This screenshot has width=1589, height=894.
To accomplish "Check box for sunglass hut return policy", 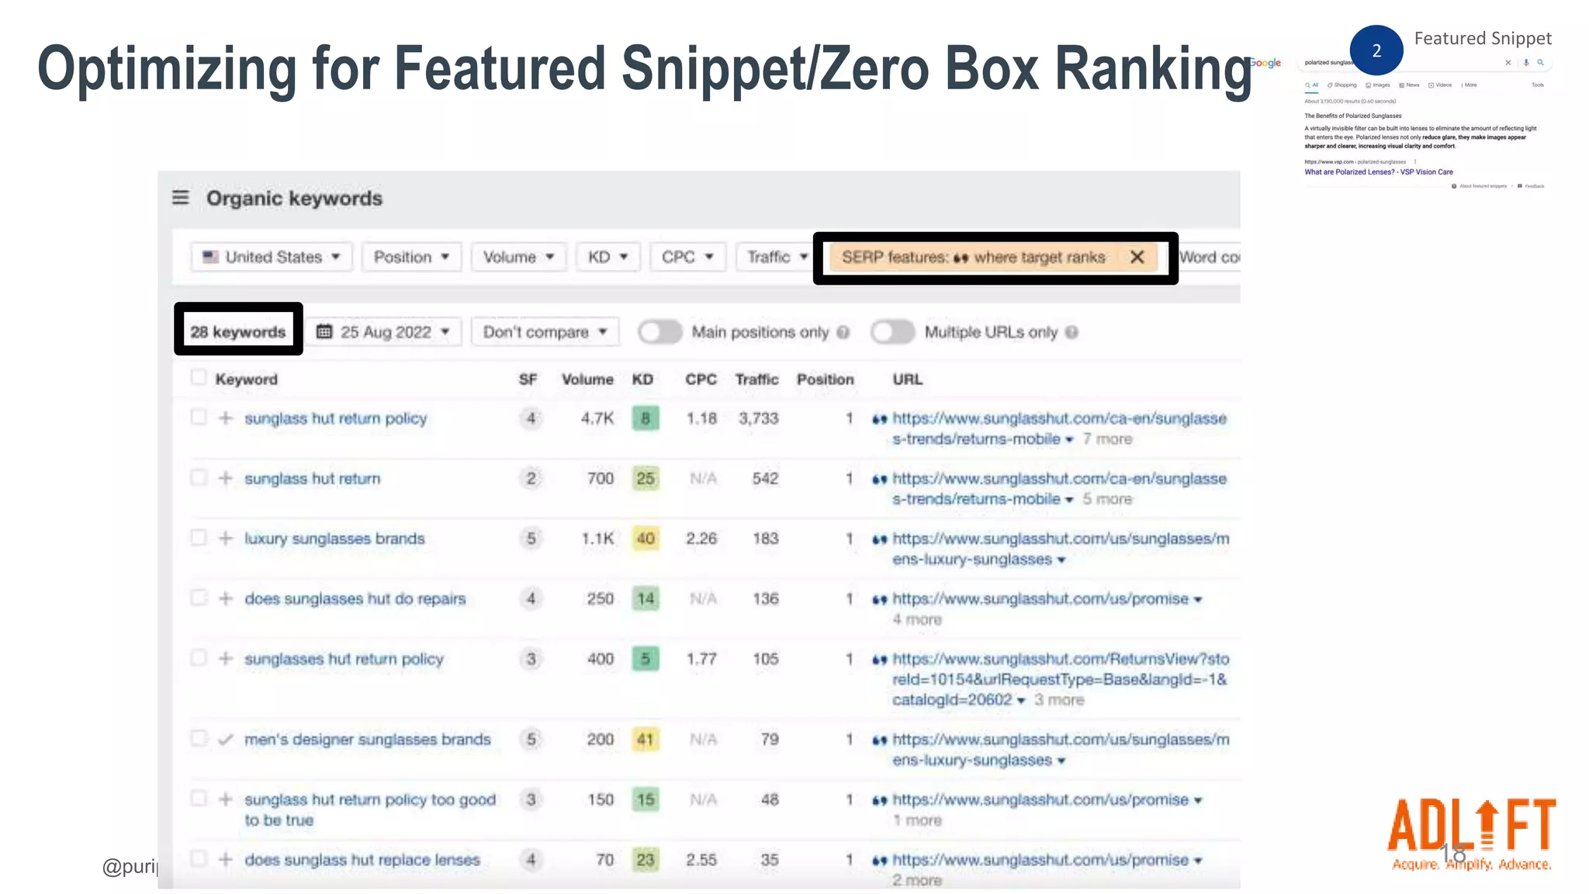I will (199, 417).
